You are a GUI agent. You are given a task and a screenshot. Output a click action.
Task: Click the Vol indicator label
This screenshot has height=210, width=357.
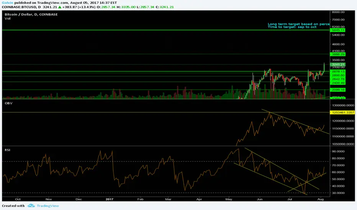point(8,18)
